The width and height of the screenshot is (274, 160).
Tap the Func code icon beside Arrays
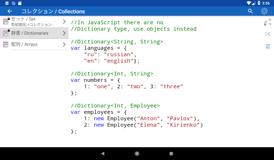pyautogui.click(x=6, y=44)
